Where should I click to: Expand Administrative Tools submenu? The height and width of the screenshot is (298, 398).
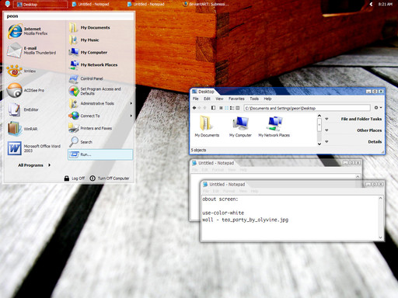(x=100, y=103)
